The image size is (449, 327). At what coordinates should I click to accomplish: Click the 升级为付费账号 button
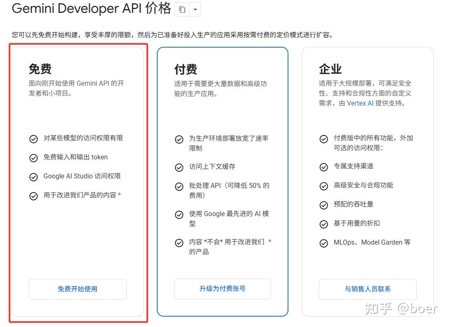coord(223,289)
